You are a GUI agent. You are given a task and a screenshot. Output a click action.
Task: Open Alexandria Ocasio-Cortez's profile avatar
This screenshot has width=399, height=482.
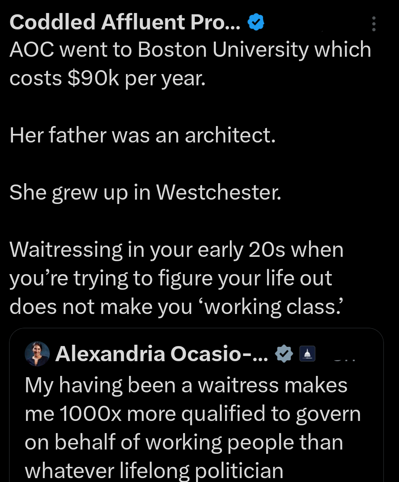37,353
